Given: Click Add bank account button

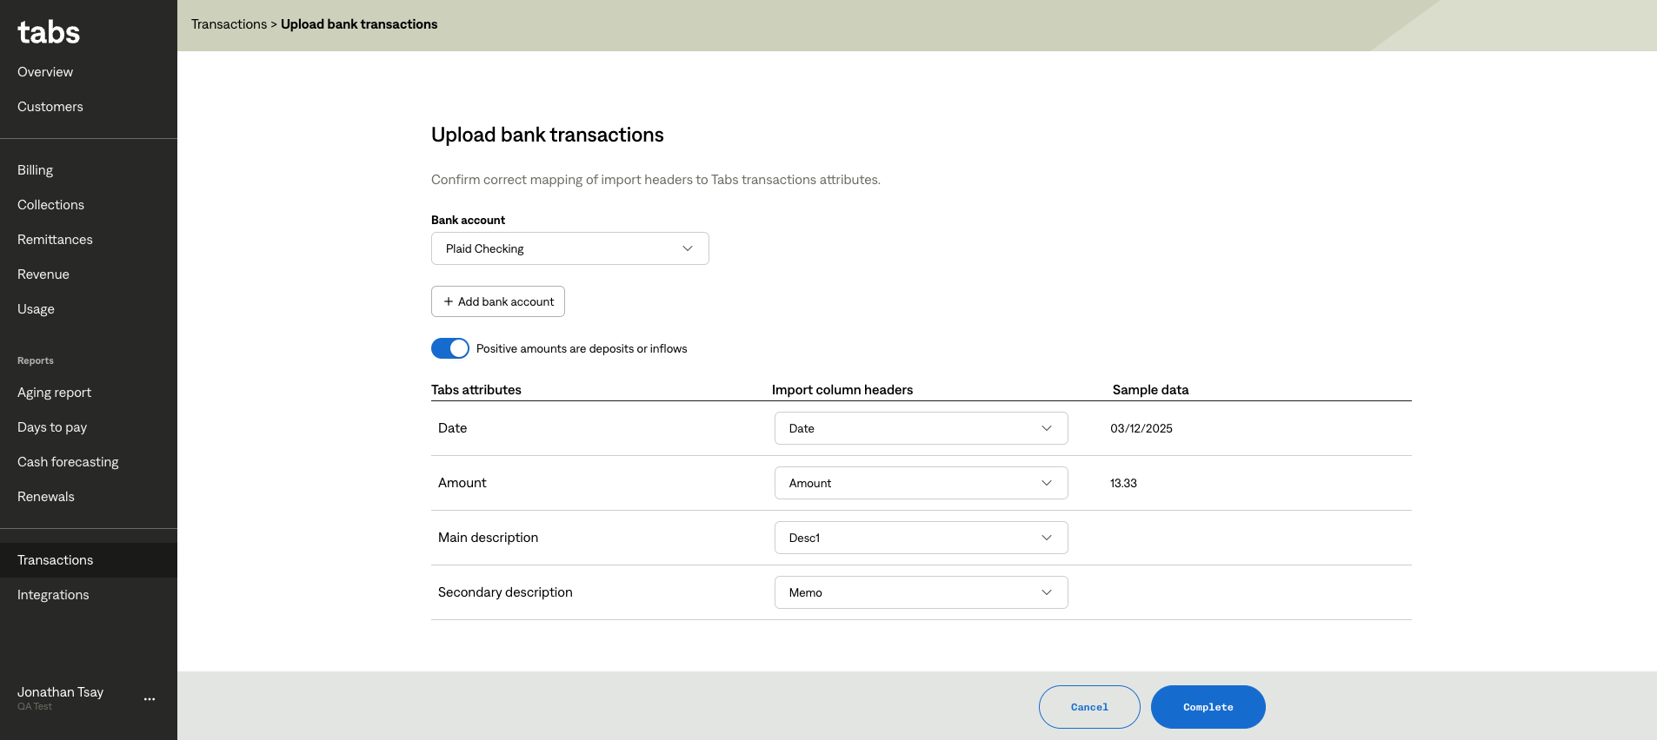Looking at the screenshot, I should 498,301.
